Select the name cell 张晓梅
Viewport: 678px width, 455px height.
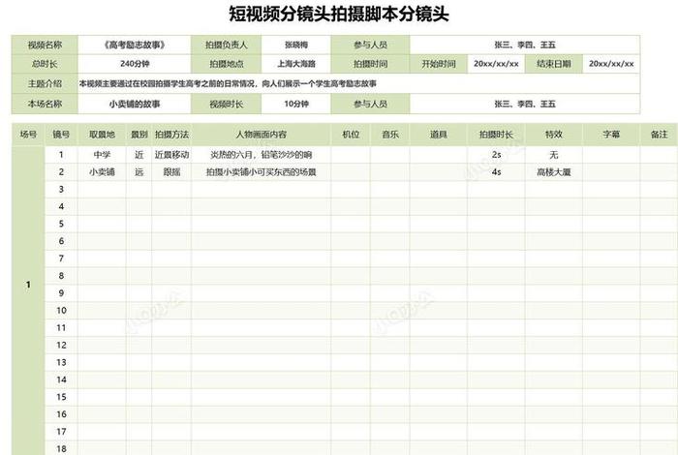click(x=296, y=45)
